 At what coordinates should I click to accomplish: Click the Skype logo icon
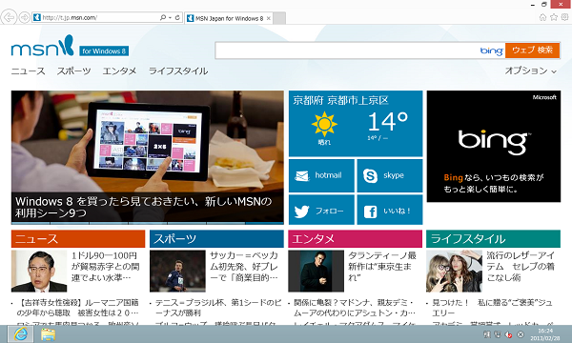(x=370, y=175)
